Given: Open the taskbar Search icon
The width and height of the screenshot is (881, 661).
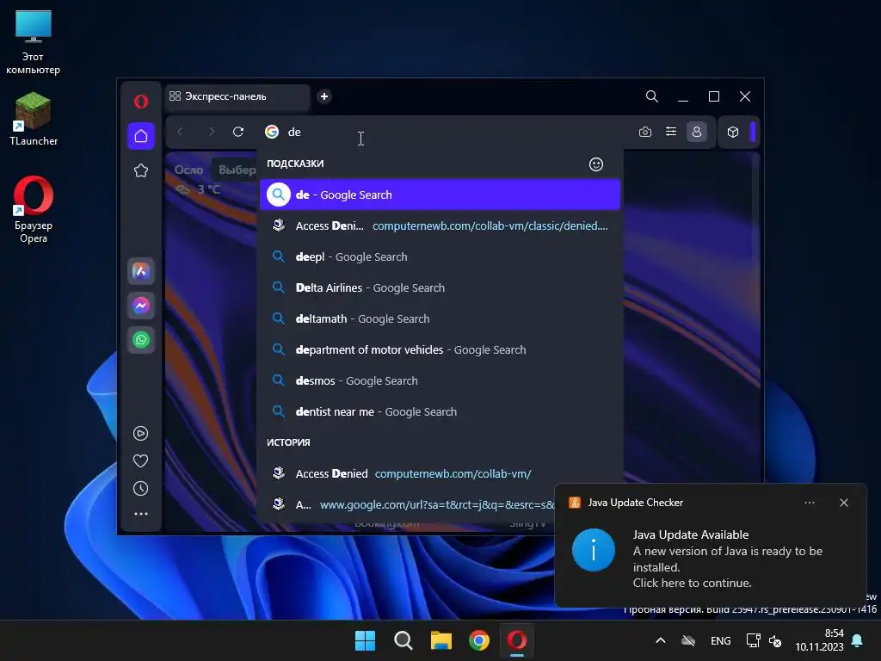Looking at the screenshot, I should coord(404,640).
